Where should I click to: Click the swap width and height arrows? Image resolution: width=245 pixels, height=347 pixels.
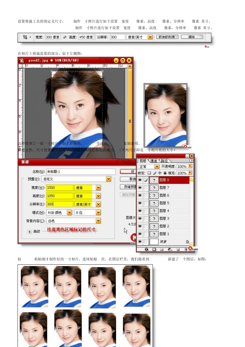(x=65, y=37)
